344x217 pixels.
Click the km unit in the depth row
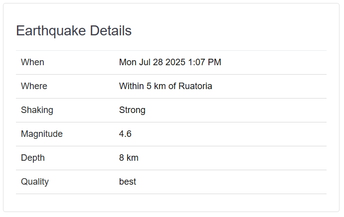[133, 158]
